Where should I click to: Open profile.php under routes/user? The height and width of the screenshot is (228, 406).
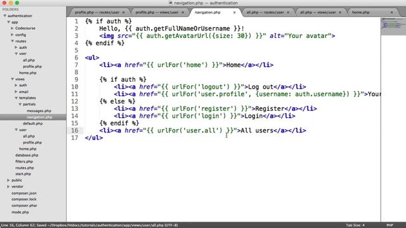pos(32,66)
